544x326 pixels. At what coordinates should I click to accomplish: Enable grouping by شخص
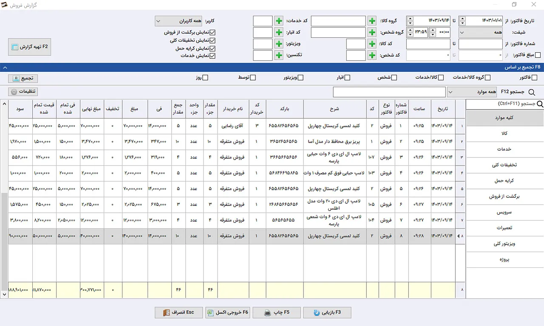[394, 78]
